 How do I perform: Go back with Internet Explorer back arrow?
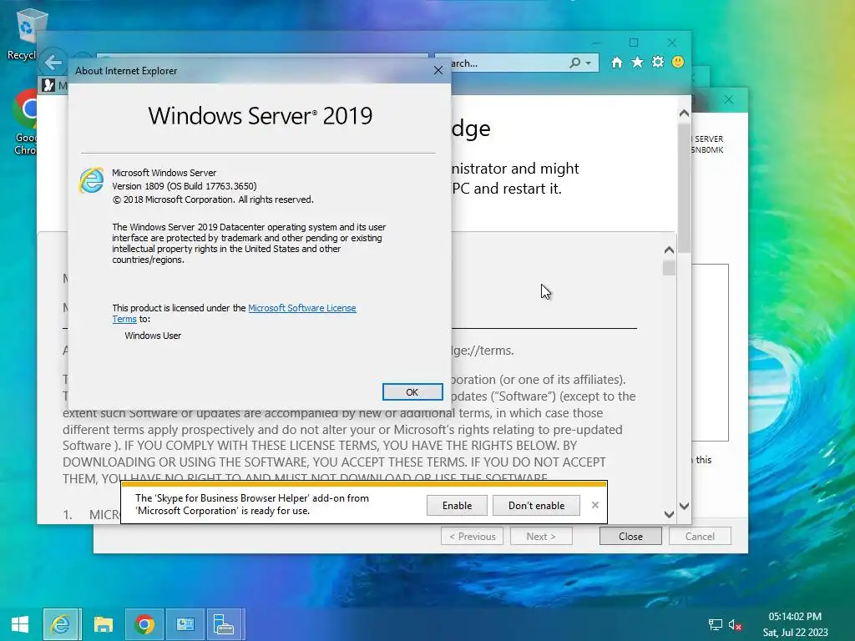tap(53, 63)
